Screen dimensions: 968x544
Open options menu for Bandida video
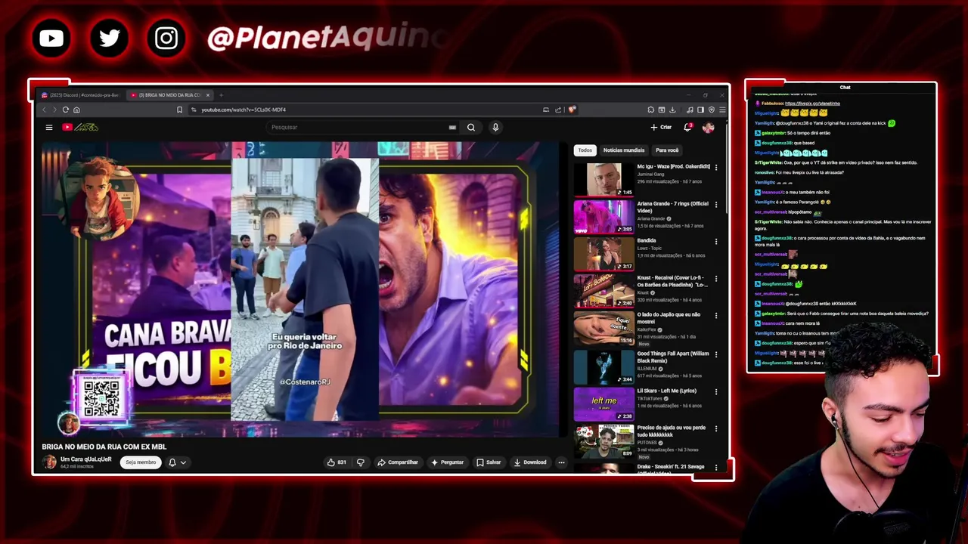coord(716,242)
